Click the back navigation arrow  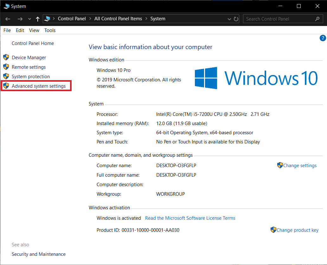(8, 19)
